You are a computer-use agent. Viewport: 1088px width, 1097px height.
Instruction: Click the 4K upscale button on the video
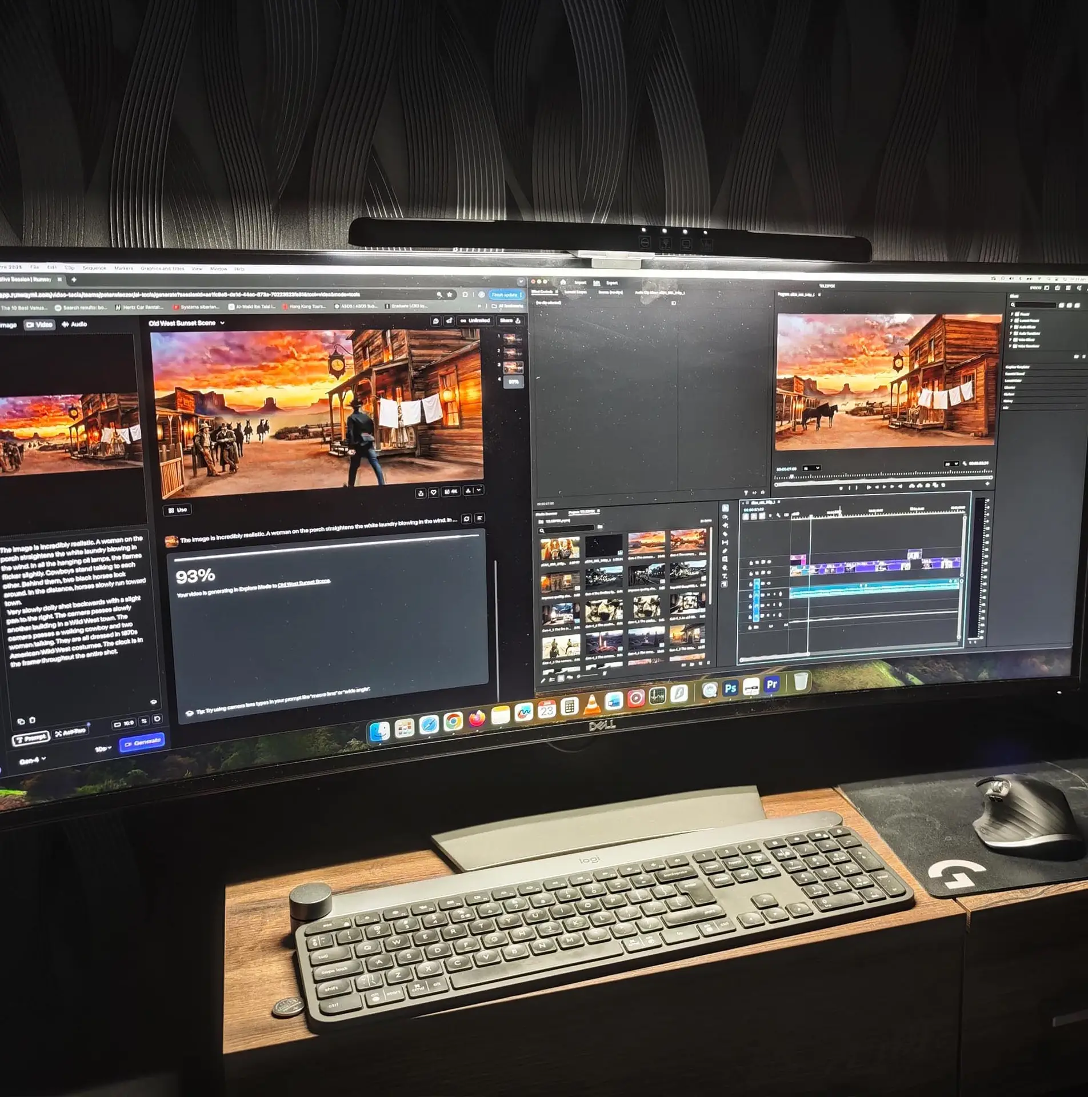pyautogui.click(x=451, y=491)
